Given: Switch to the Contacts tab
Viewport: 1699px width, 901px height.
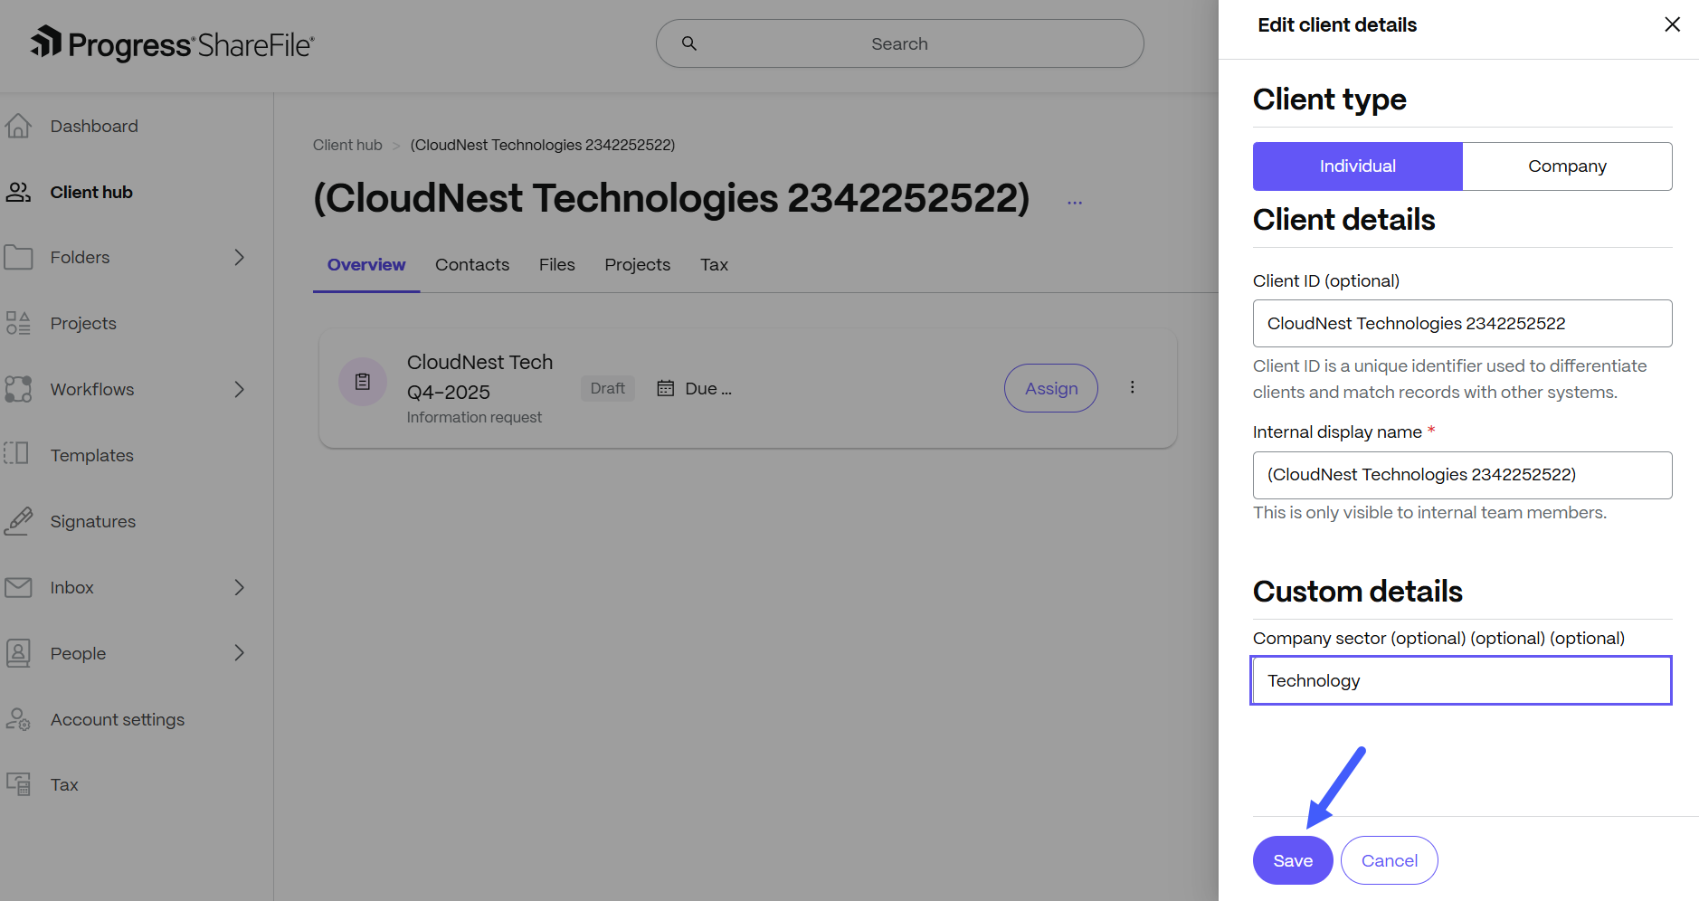Looking at the screenshot, I should click(x=471, y=264).
